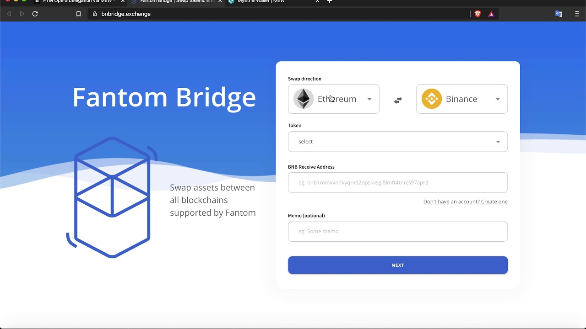This screenshot has width=586, height=329.
Task: Open Brave Rewards triangle icon
Action: pyautogui.click(x=491, y=14)
